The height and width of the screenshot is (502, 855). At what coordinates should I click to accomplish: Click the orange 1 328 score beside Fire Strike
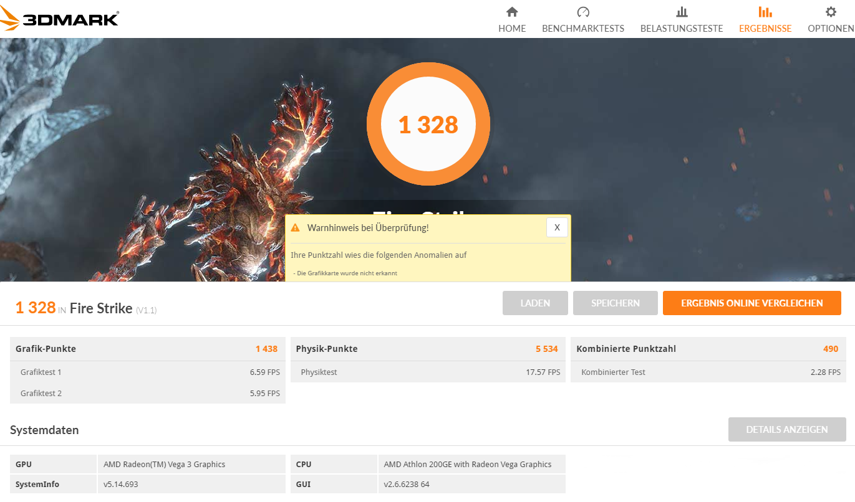pos(36,307)
